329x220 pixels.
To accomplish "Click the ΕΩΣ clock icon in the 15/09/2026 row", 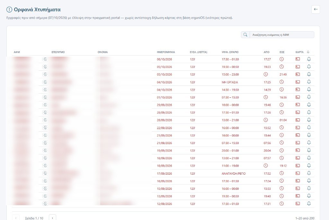I will coord(281,188).
